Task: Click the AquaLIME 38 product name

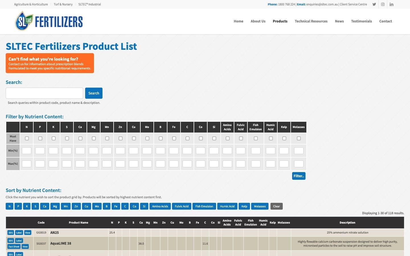Action: pos(61,243)
